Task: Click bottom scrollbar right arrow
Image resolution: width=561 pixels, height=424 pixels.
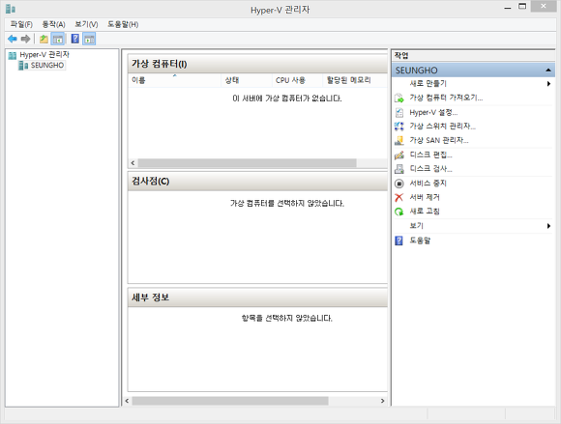Action: (382, 401)
